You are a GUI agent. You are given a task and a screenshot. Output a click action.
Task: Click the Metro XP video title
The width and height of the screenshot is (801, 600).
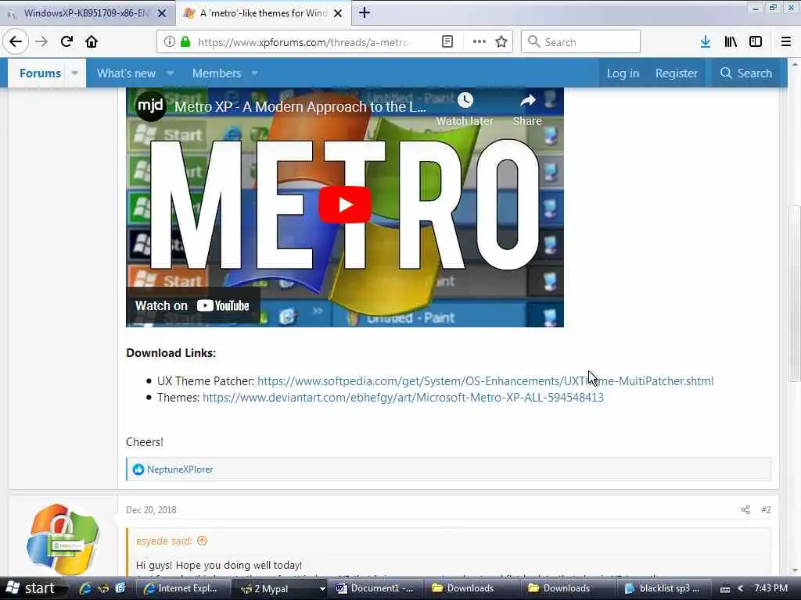(300, 106)
